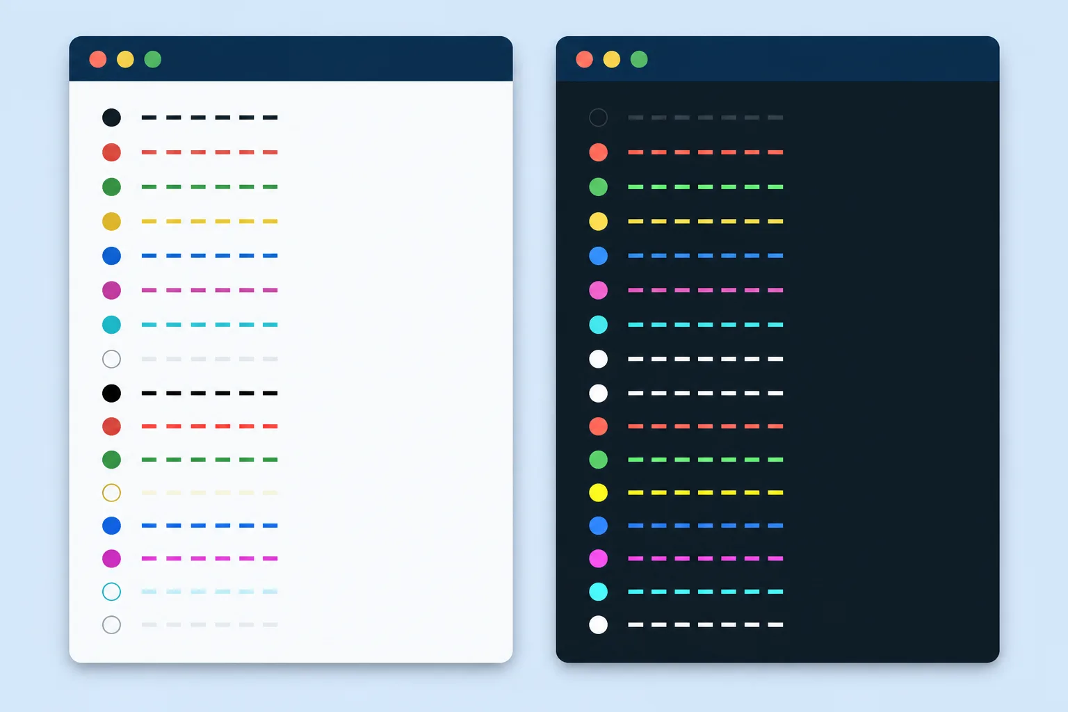
Task: Pick the lower magenta swatch in light window
Action: coord(111,558)
